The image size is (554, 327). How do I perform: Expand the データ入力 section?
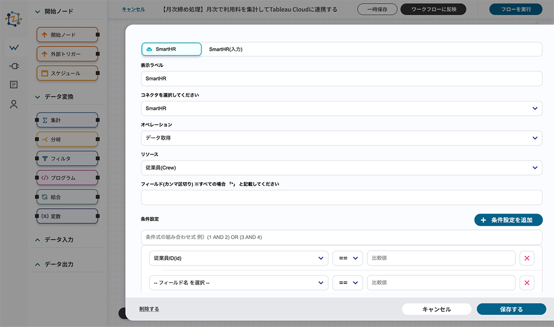tap(37, 240)
